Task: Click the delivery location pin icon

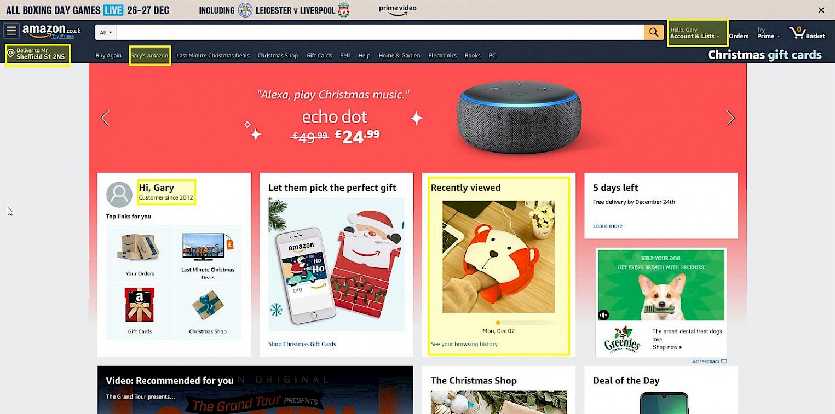Action: coord(10,53)
